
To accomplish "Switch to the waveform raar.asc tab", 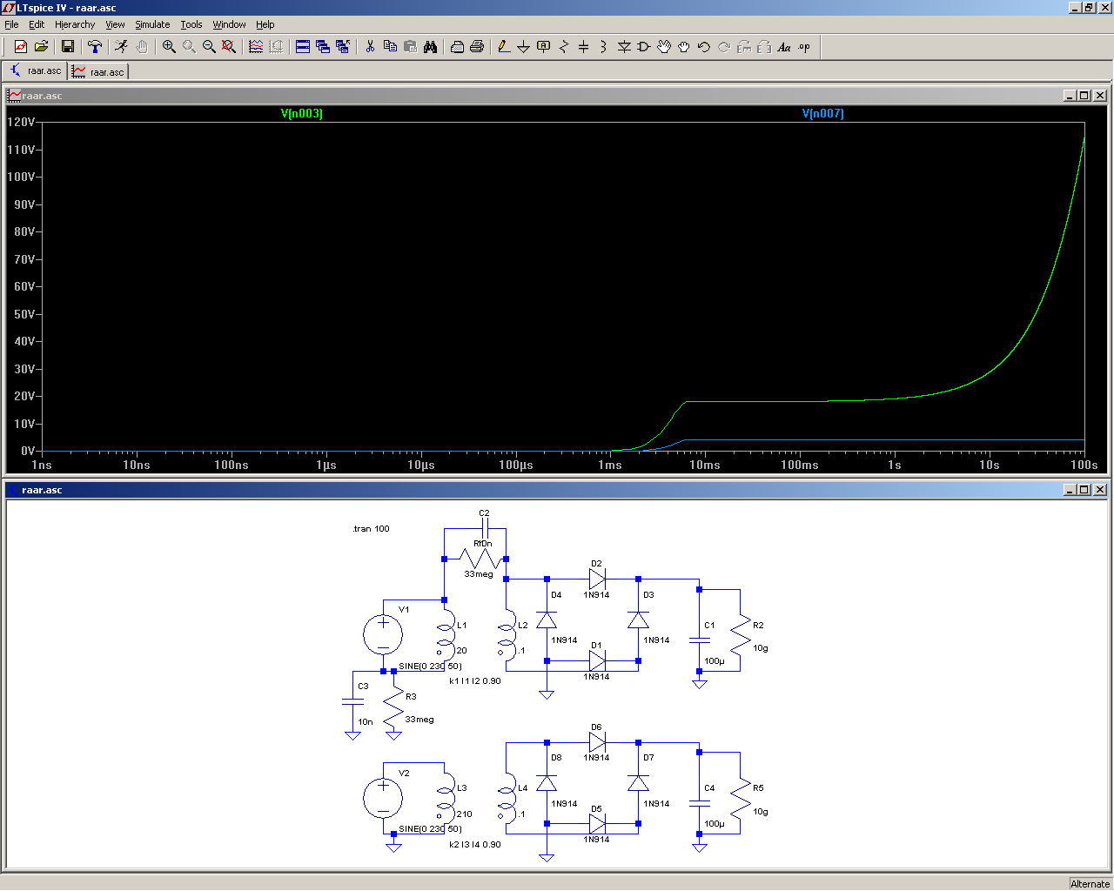I will pyautogui.click(x=98, y=71).
